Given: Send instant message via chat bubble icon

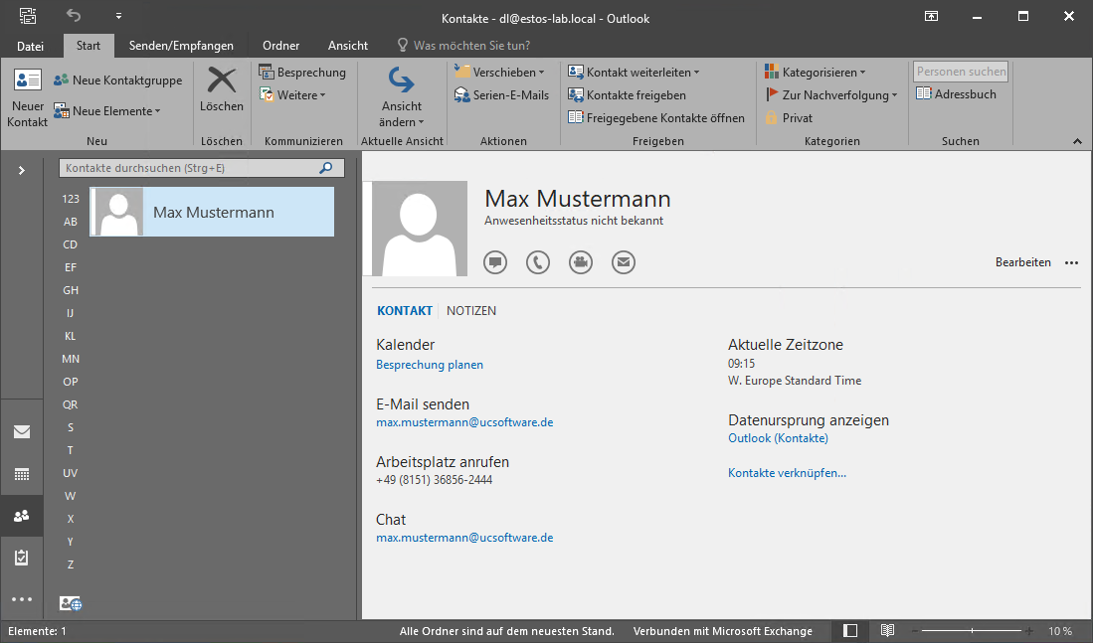Looking at the screenshot, I should click(x=495, y=262).
